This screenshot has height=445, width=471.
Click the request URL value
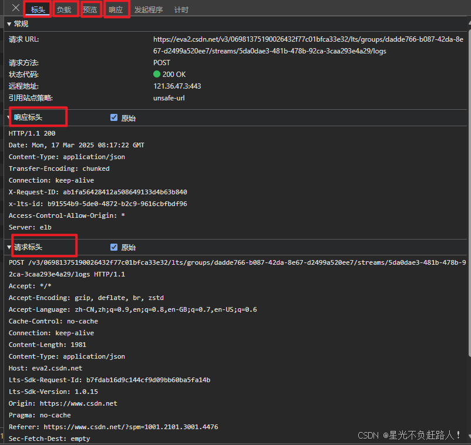tap(308, 45)
